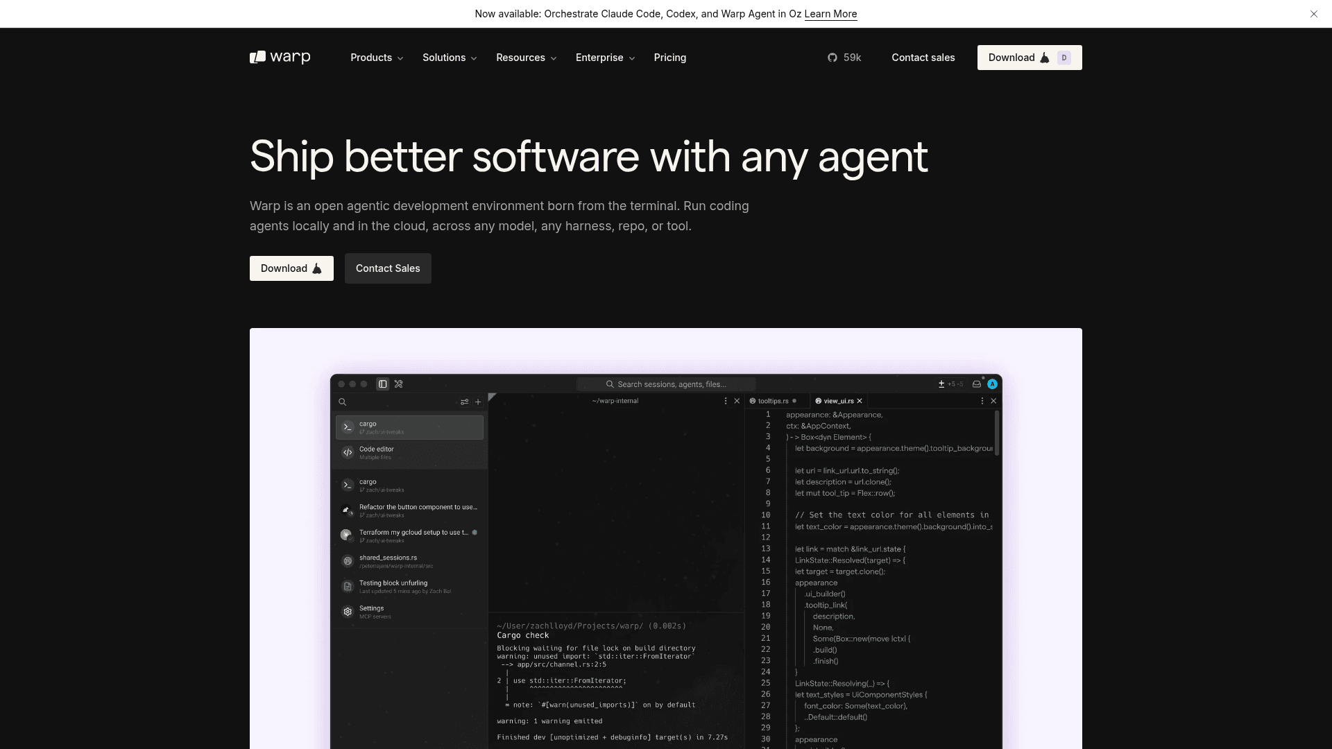This screenshot has width=1332, height=749.
Task: Close the code editor pane
Action: tap(993, 401)
